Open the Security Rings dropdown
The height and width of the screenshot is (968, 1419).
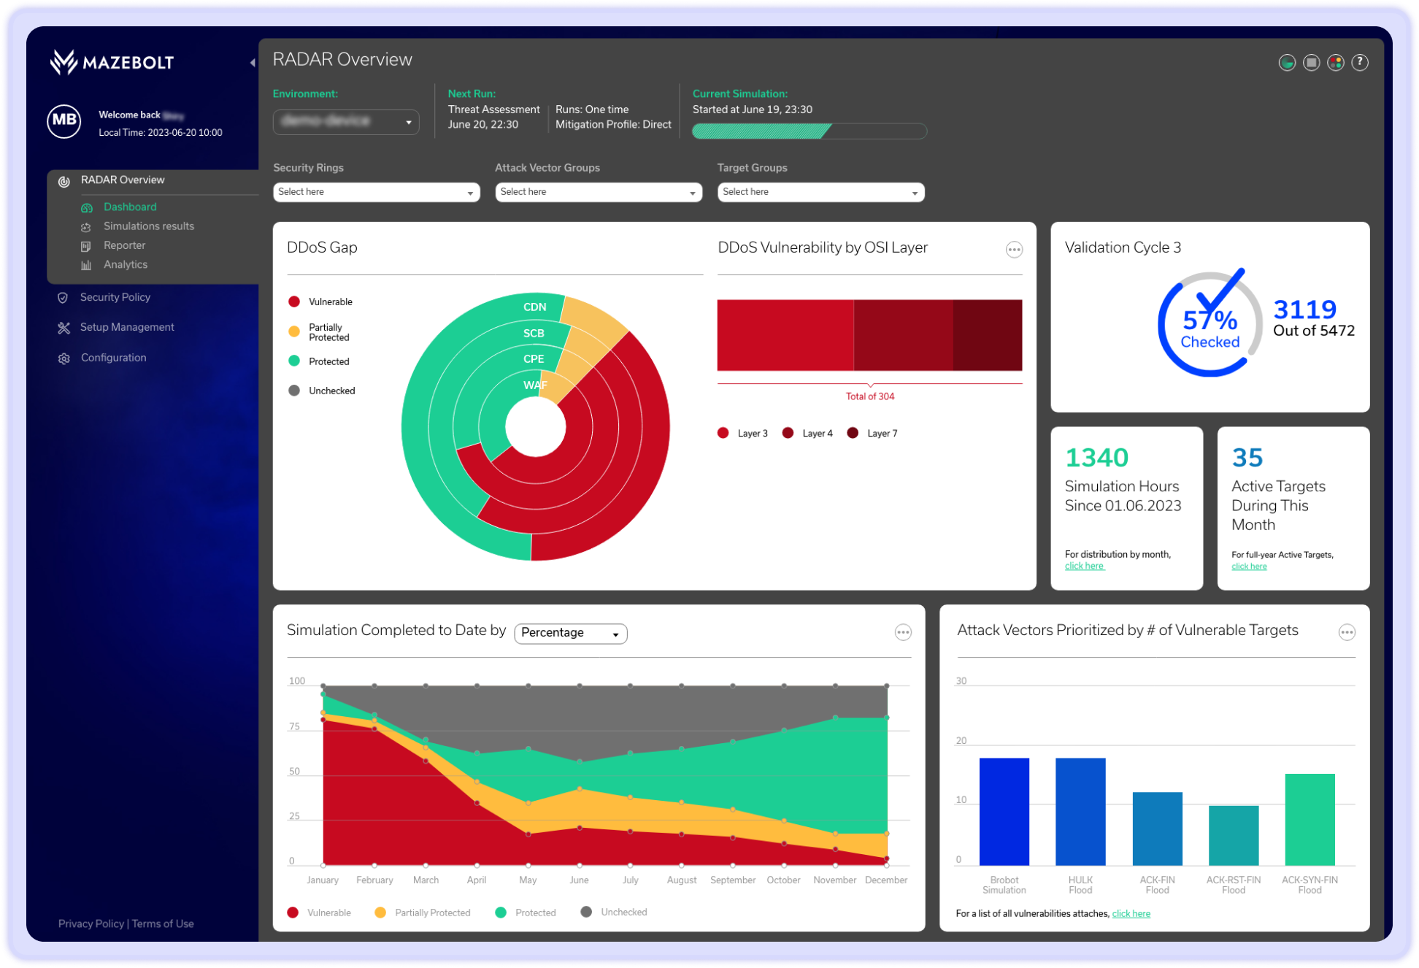click(x=376, y=192)
